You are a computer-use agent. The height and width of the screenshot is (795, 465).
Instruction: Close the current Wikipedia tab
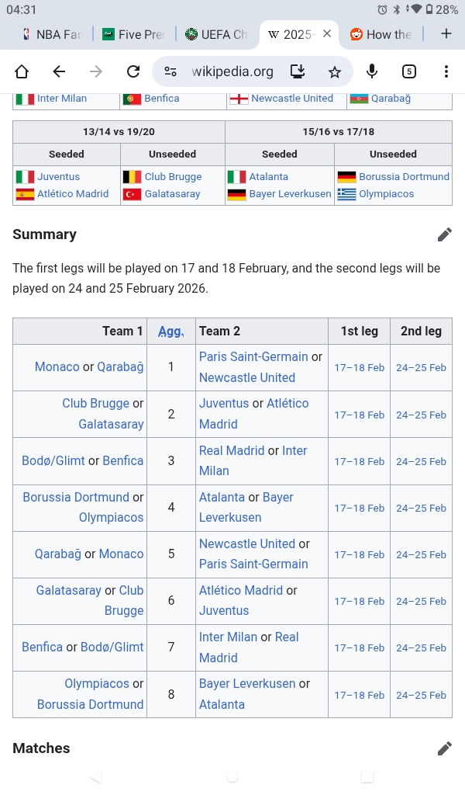pyautogui.click(x=327, y=34)
